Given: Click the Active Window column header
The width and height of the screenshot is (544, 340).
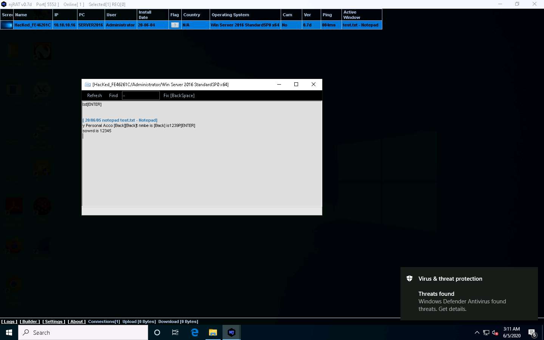Looking at the screenshot, I should click(x=362, y=15).
